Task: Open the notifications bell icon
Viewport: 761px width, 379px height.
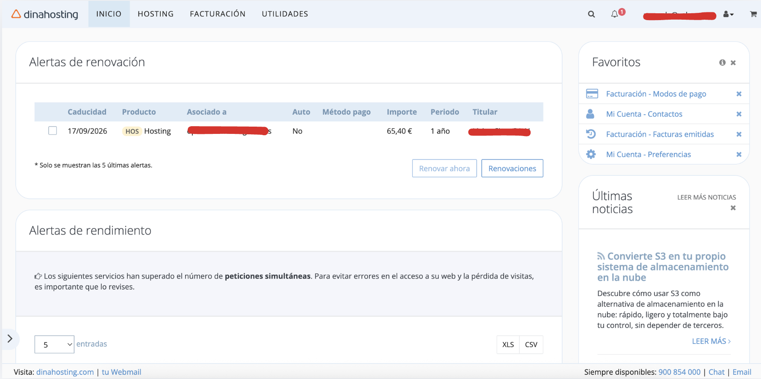Action: [615, 14]
